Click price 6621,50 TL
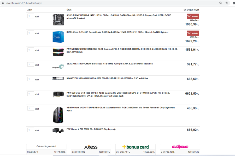The height and width of the screenshot is (156, 235). point(192,94)
